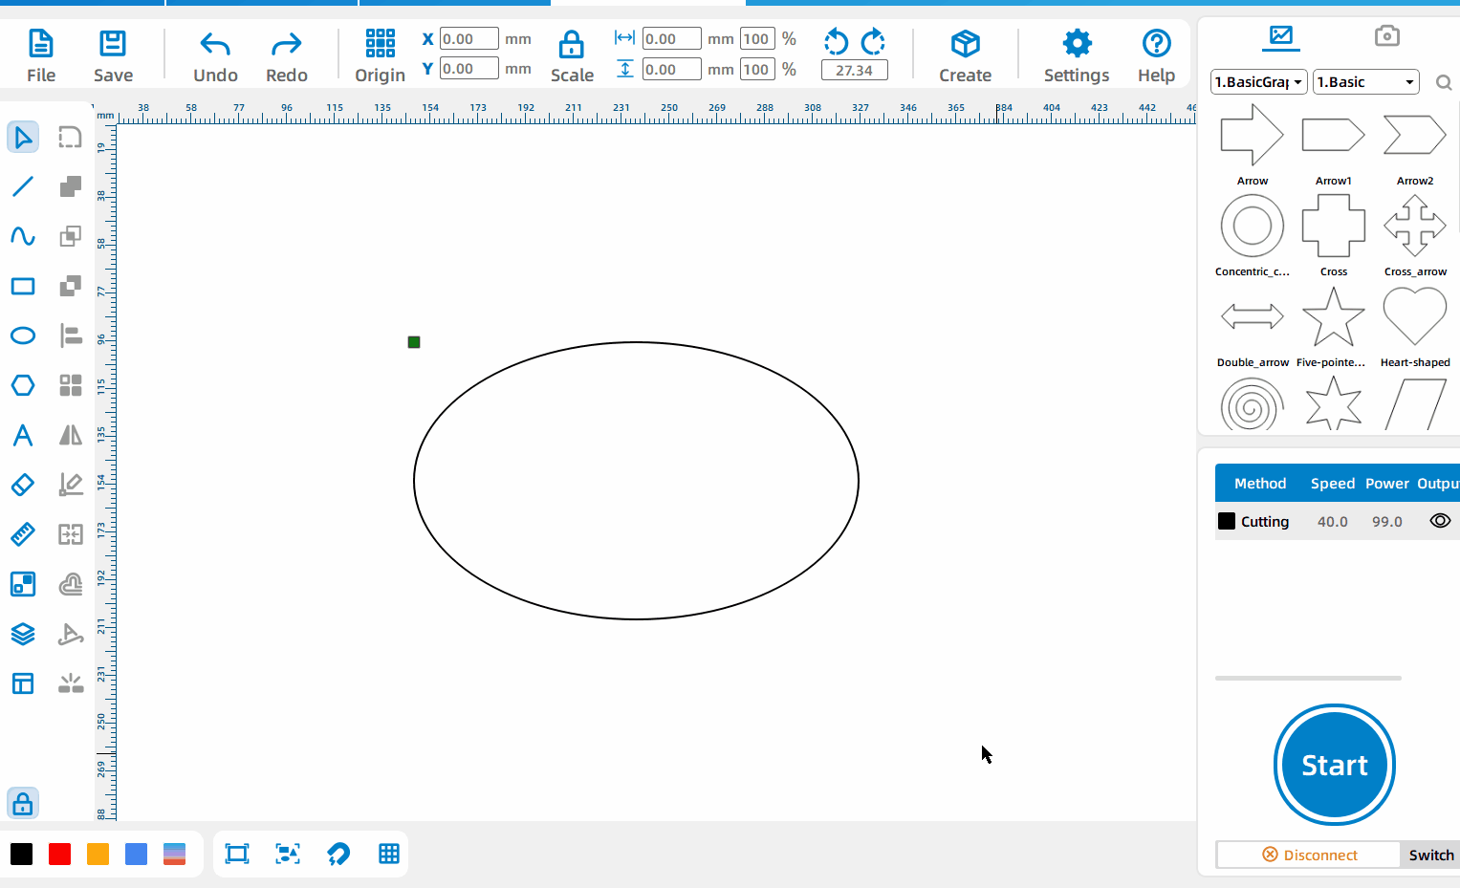Image resolution: width=1460 pixels, height=888 pixels.
Task: Select the Eraser tool
Action: (23, 485)
